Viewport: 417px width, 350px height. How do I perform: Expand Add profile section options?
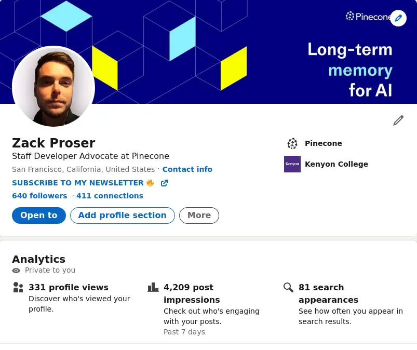[x=122, y=215]
